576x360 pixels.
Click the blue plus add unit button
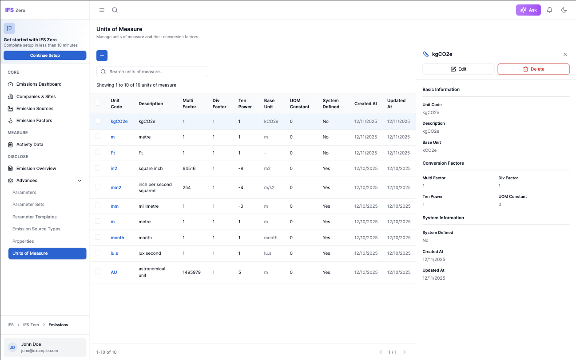(x=102, y=55)
